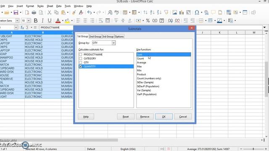Switch to the Options tab
Screen dimensions: 269x151
pos(119,36)
